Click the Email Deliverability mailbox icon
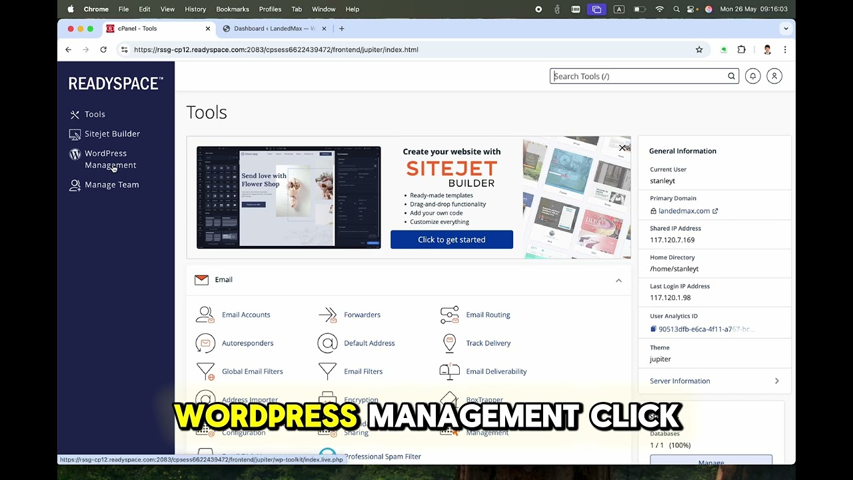The height and width of the screenshot is (480, 853). click(x=449, y=371)
